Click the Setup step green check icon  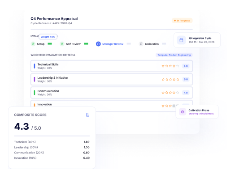pyautogui.click(x=33, y=44)
